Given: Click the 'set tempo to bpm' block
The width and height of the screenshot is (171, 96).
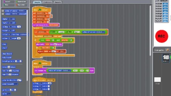Looking at the screenshot, I should 64,70.
